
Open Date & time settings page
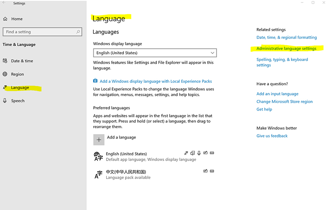(x=22, y=61)
